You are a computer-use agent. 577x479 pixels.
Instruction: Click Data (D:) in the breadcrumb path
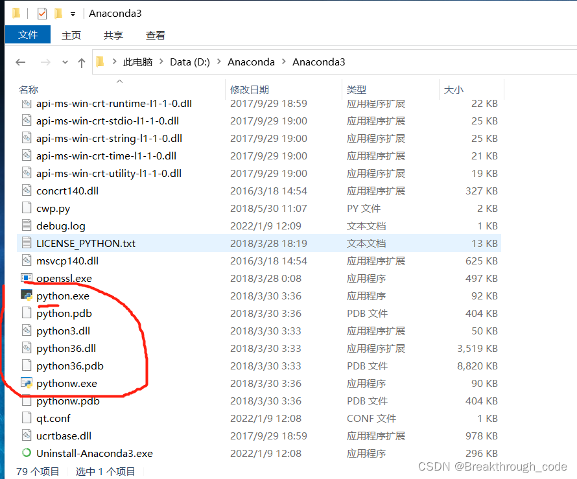pos(190,62)
